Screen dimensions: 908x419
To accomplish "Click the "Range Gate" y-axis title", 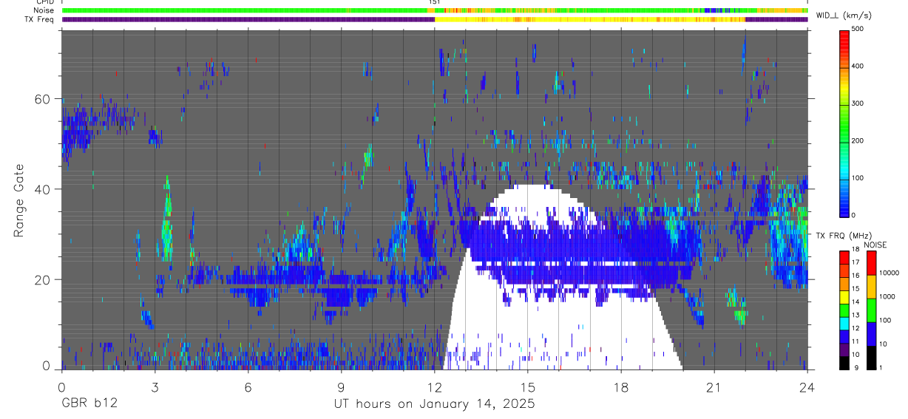I will pos(19,200).
